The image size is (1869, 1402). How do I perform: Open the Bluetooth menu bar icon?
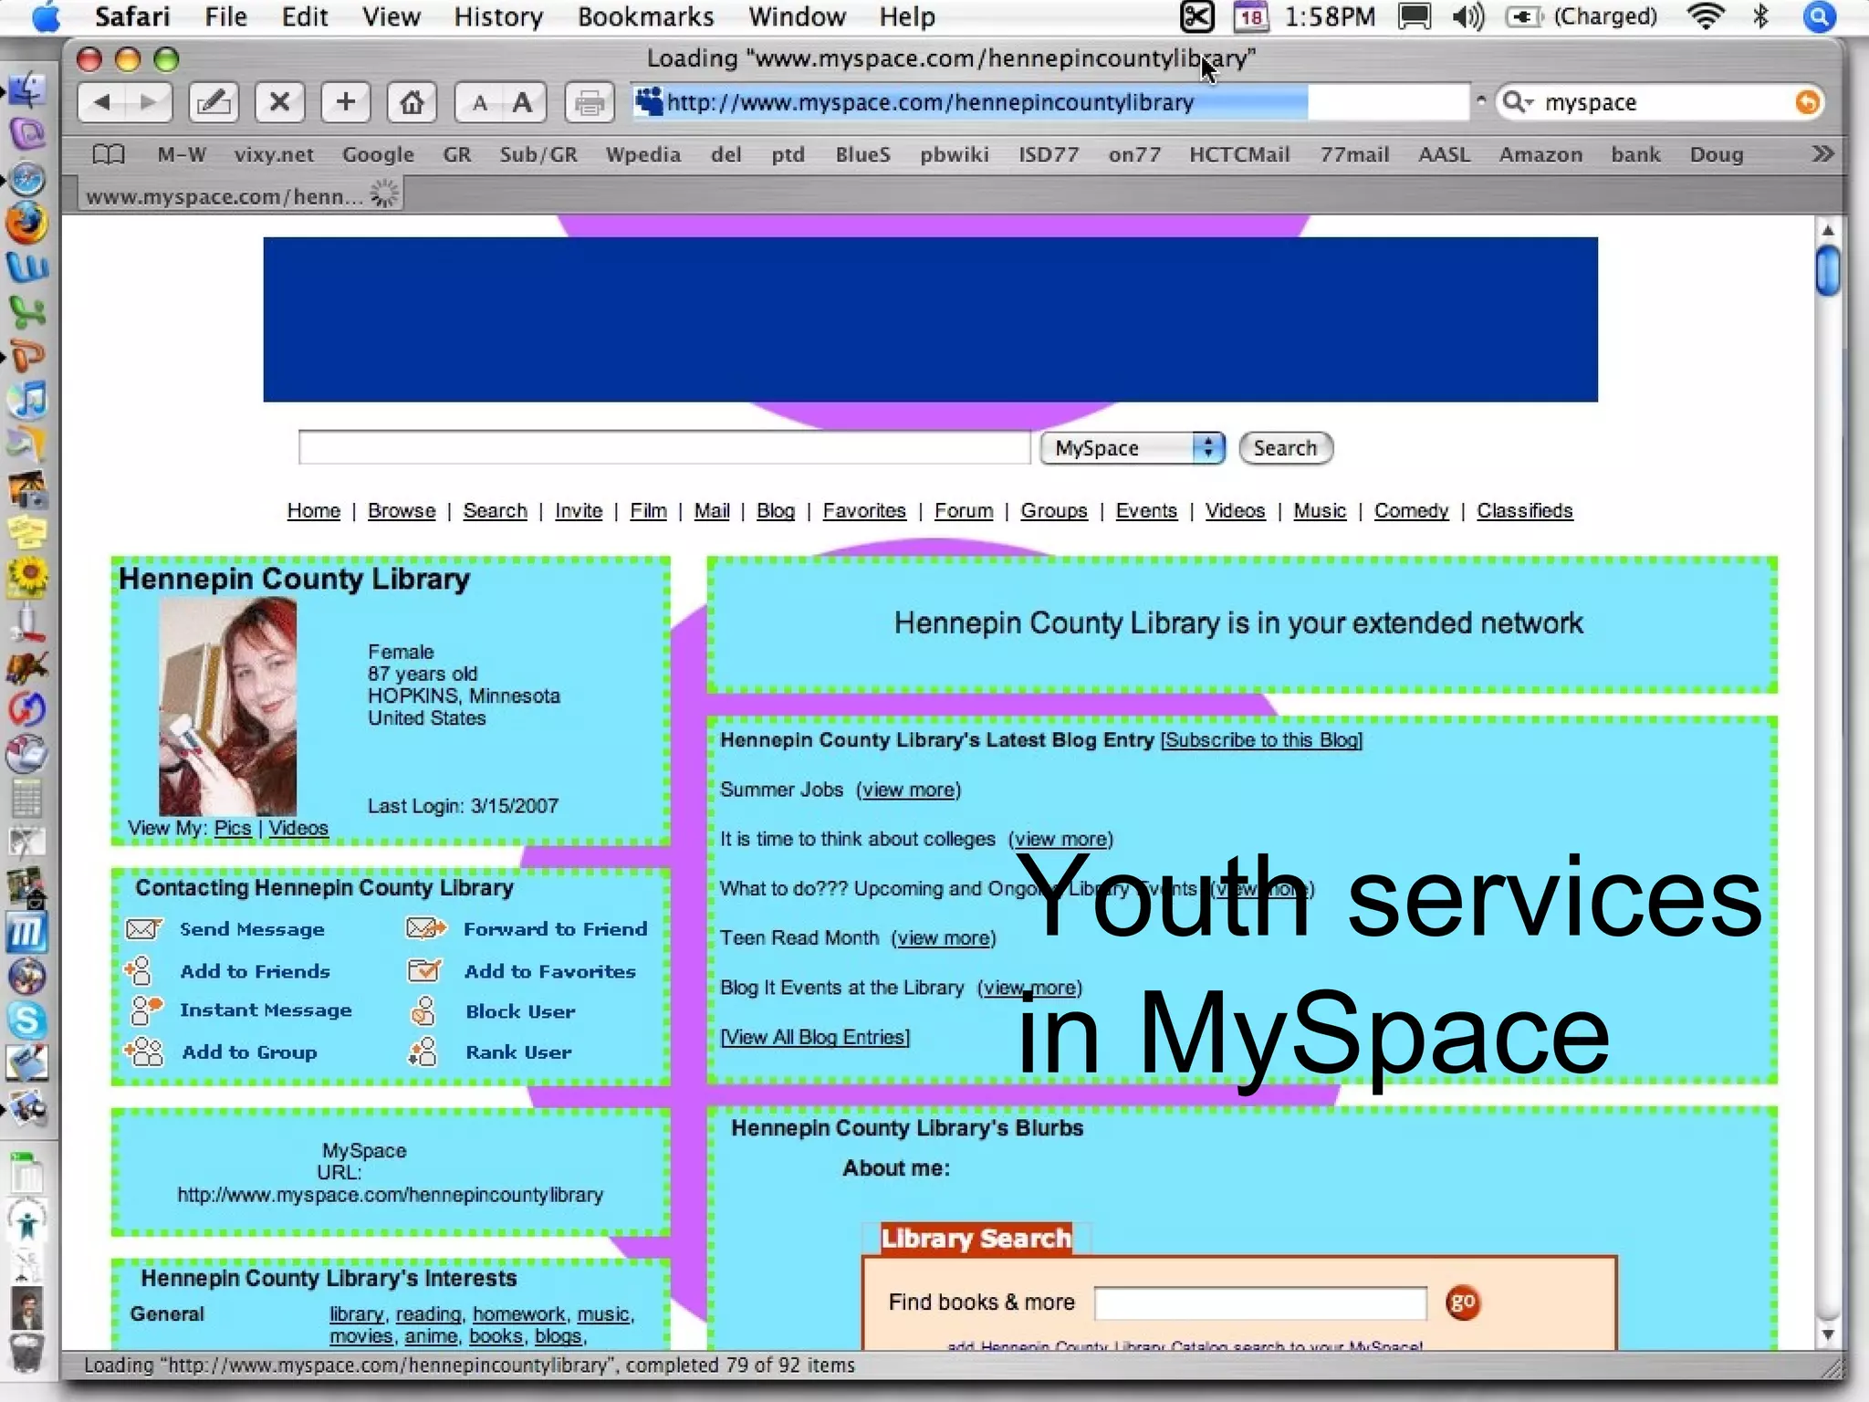click(1761, 16)
